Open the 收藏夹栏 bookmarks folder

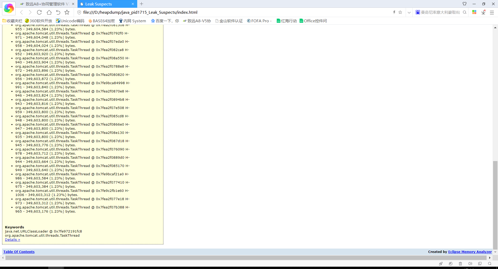[x=12, y=21]
